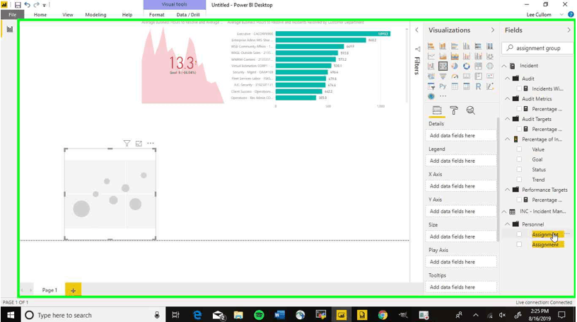Collapse the Incident table node
This screenshot has height=322, width=577.
point(504,66)
